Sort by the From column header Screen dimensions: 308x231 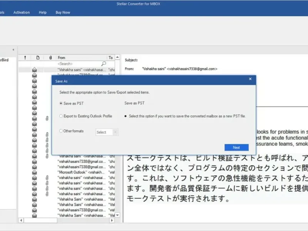coord(82,57)
